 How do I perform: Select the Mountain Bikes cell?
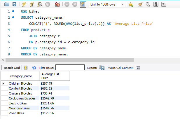[x=24, y=108]
